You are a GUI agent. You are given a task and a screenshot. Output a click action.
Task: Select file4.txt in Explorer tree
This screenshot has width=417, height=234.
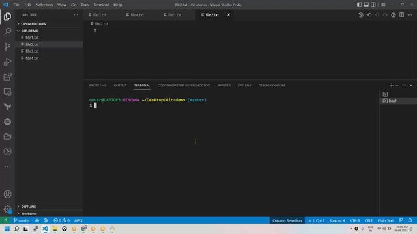[50, 58]
